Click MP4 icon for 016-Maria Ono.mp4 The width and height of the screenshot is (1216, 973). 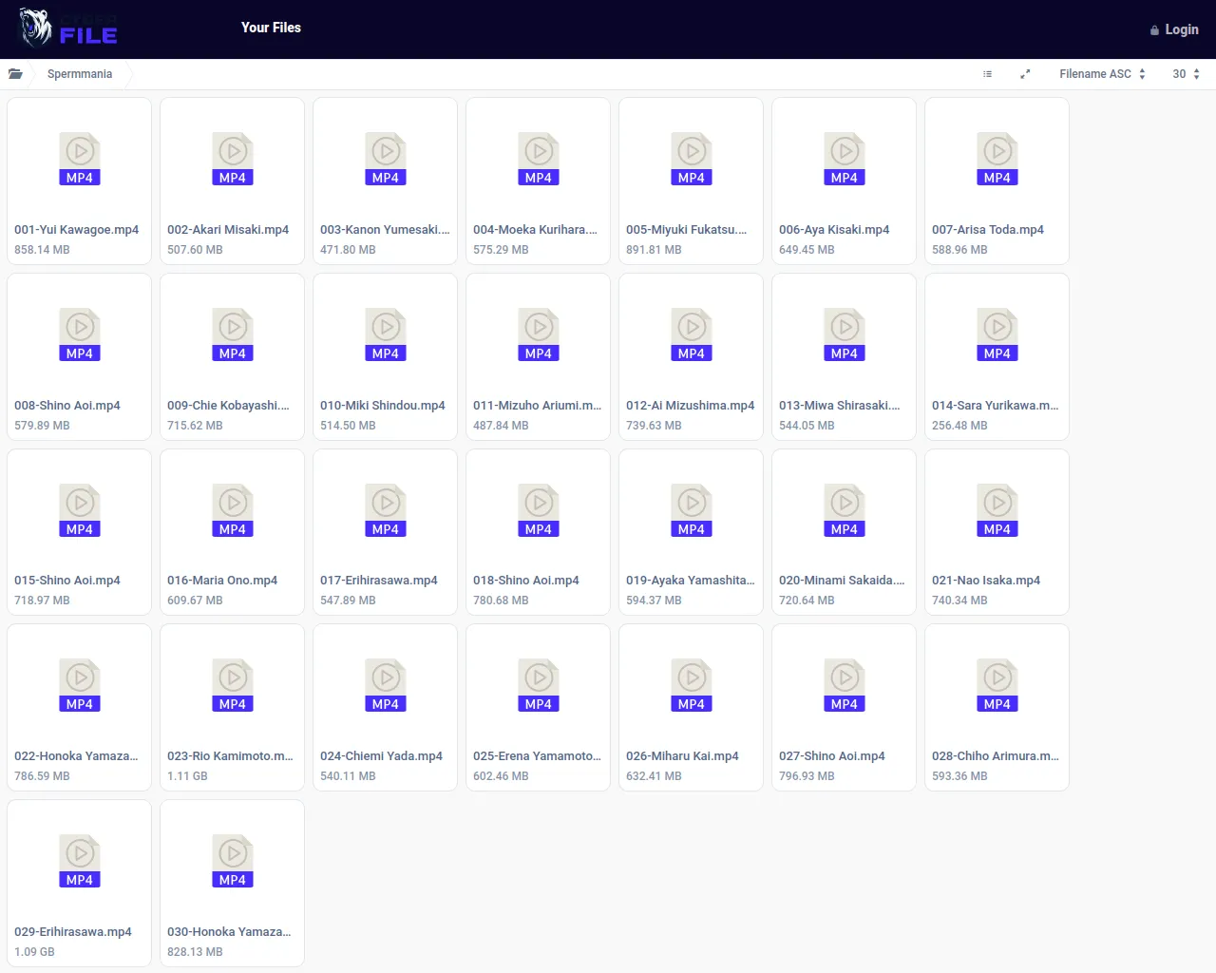[x=233, y=510]
